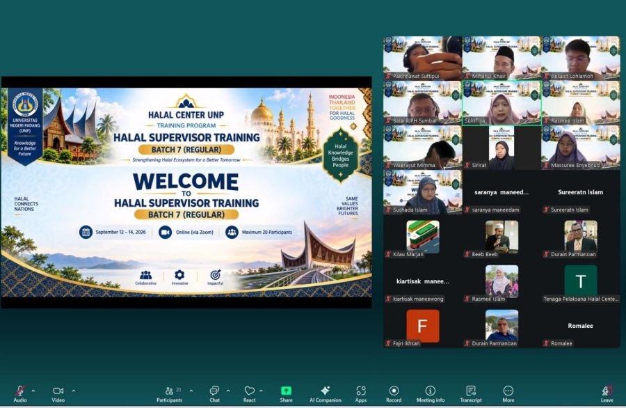Expand the arrow next to React
The width and height of the screenshot is (626, 408).
(x=261, y=391)
